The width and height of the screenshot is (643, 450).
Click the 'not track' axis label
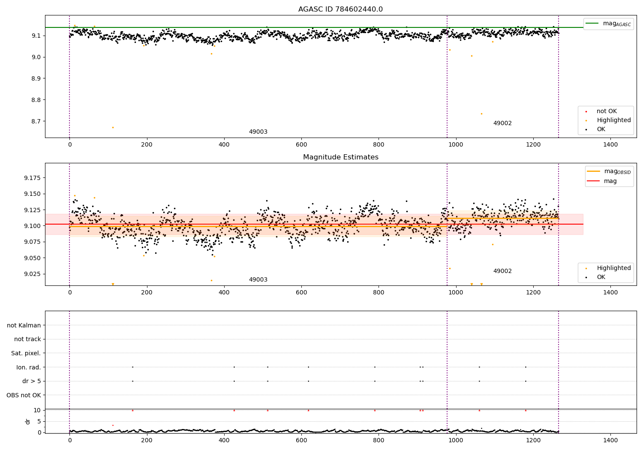click(27, 339)
